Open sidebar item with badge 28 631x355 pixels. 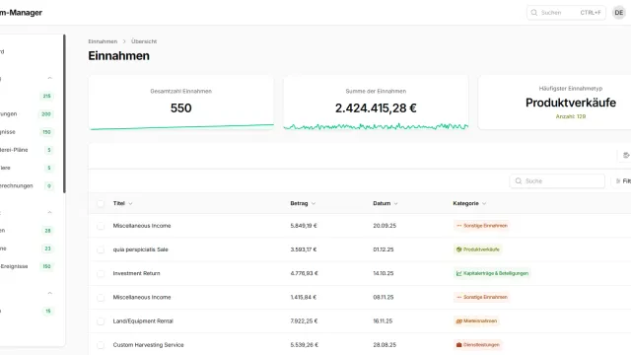(x=28, y=231)
